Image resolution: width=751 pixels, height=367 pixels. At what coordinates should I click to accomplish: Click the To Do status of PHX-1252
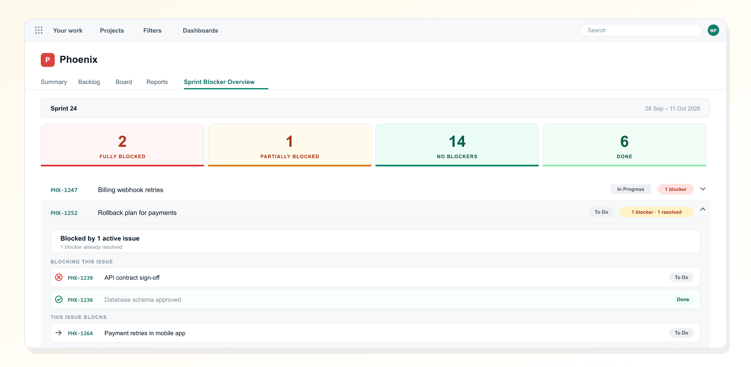coord(601,212)
